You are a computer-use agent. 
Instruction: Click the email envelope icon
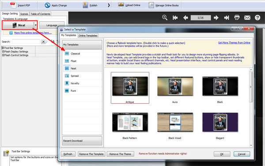(x=247, y=18)
